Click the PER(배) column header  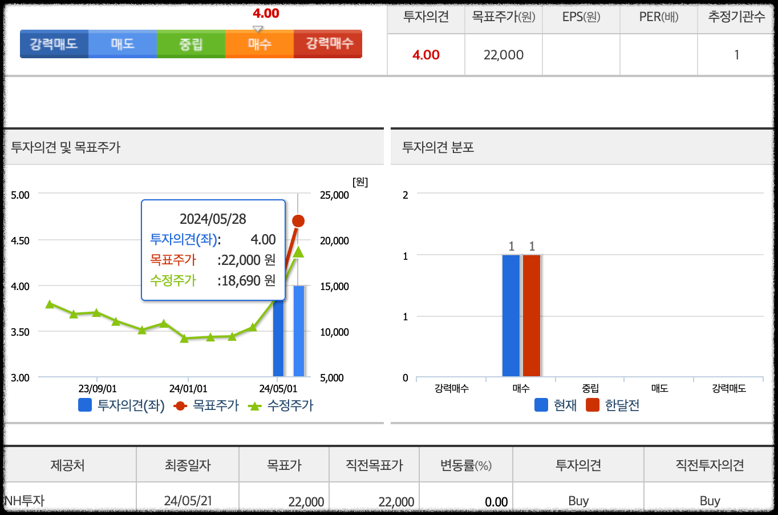click(x=659, y=17)
